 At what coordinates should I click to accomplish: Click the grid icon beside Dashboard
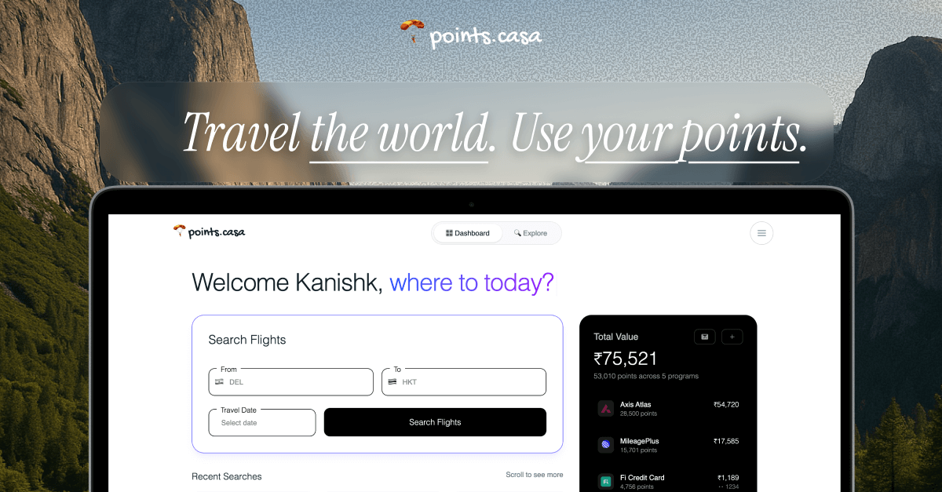point(448,233)
